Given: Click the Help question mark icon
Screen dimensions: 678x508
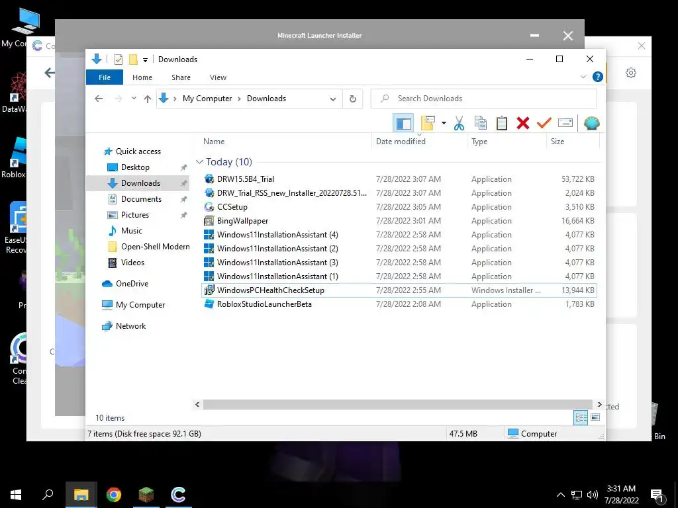Looking at the screenshot, I should (598, 77).
